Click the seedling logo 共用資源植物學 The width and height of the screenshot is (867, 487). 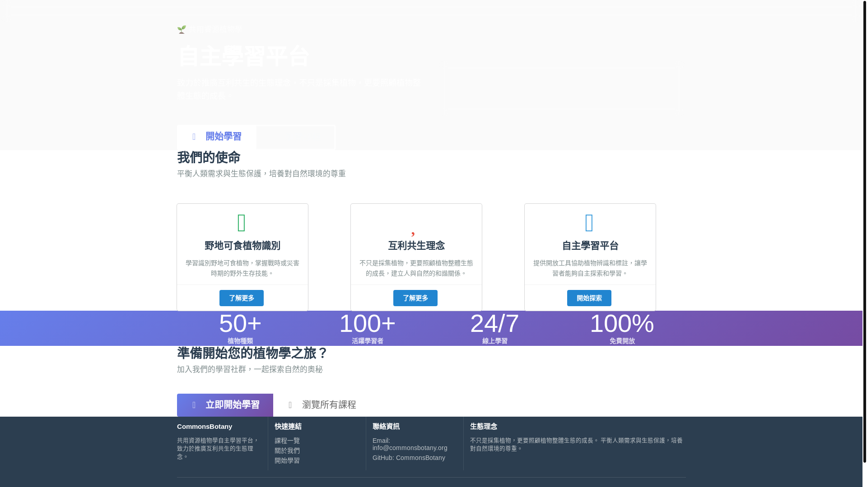pos(210,29)
